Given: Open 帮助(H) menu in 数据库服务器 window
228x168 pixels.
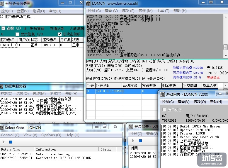Looking at the screenshot, I should 71,94.
